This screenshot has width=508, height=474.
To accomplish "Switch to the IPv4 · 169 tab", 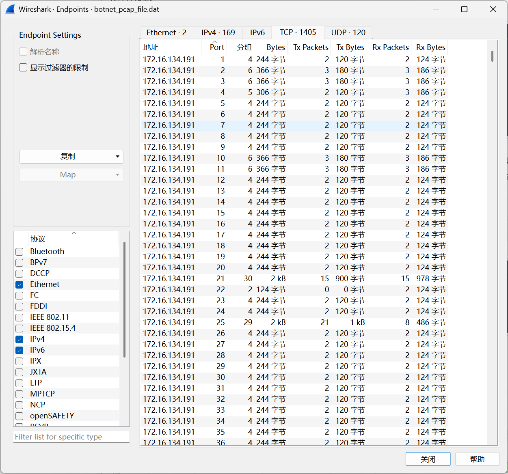I will (x=218, y=32).
